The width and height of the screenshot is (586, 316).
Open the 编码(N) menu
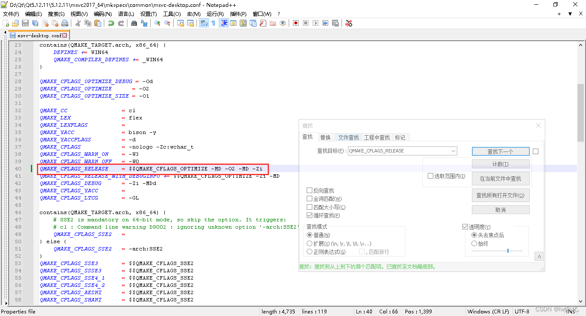[103, 14]
